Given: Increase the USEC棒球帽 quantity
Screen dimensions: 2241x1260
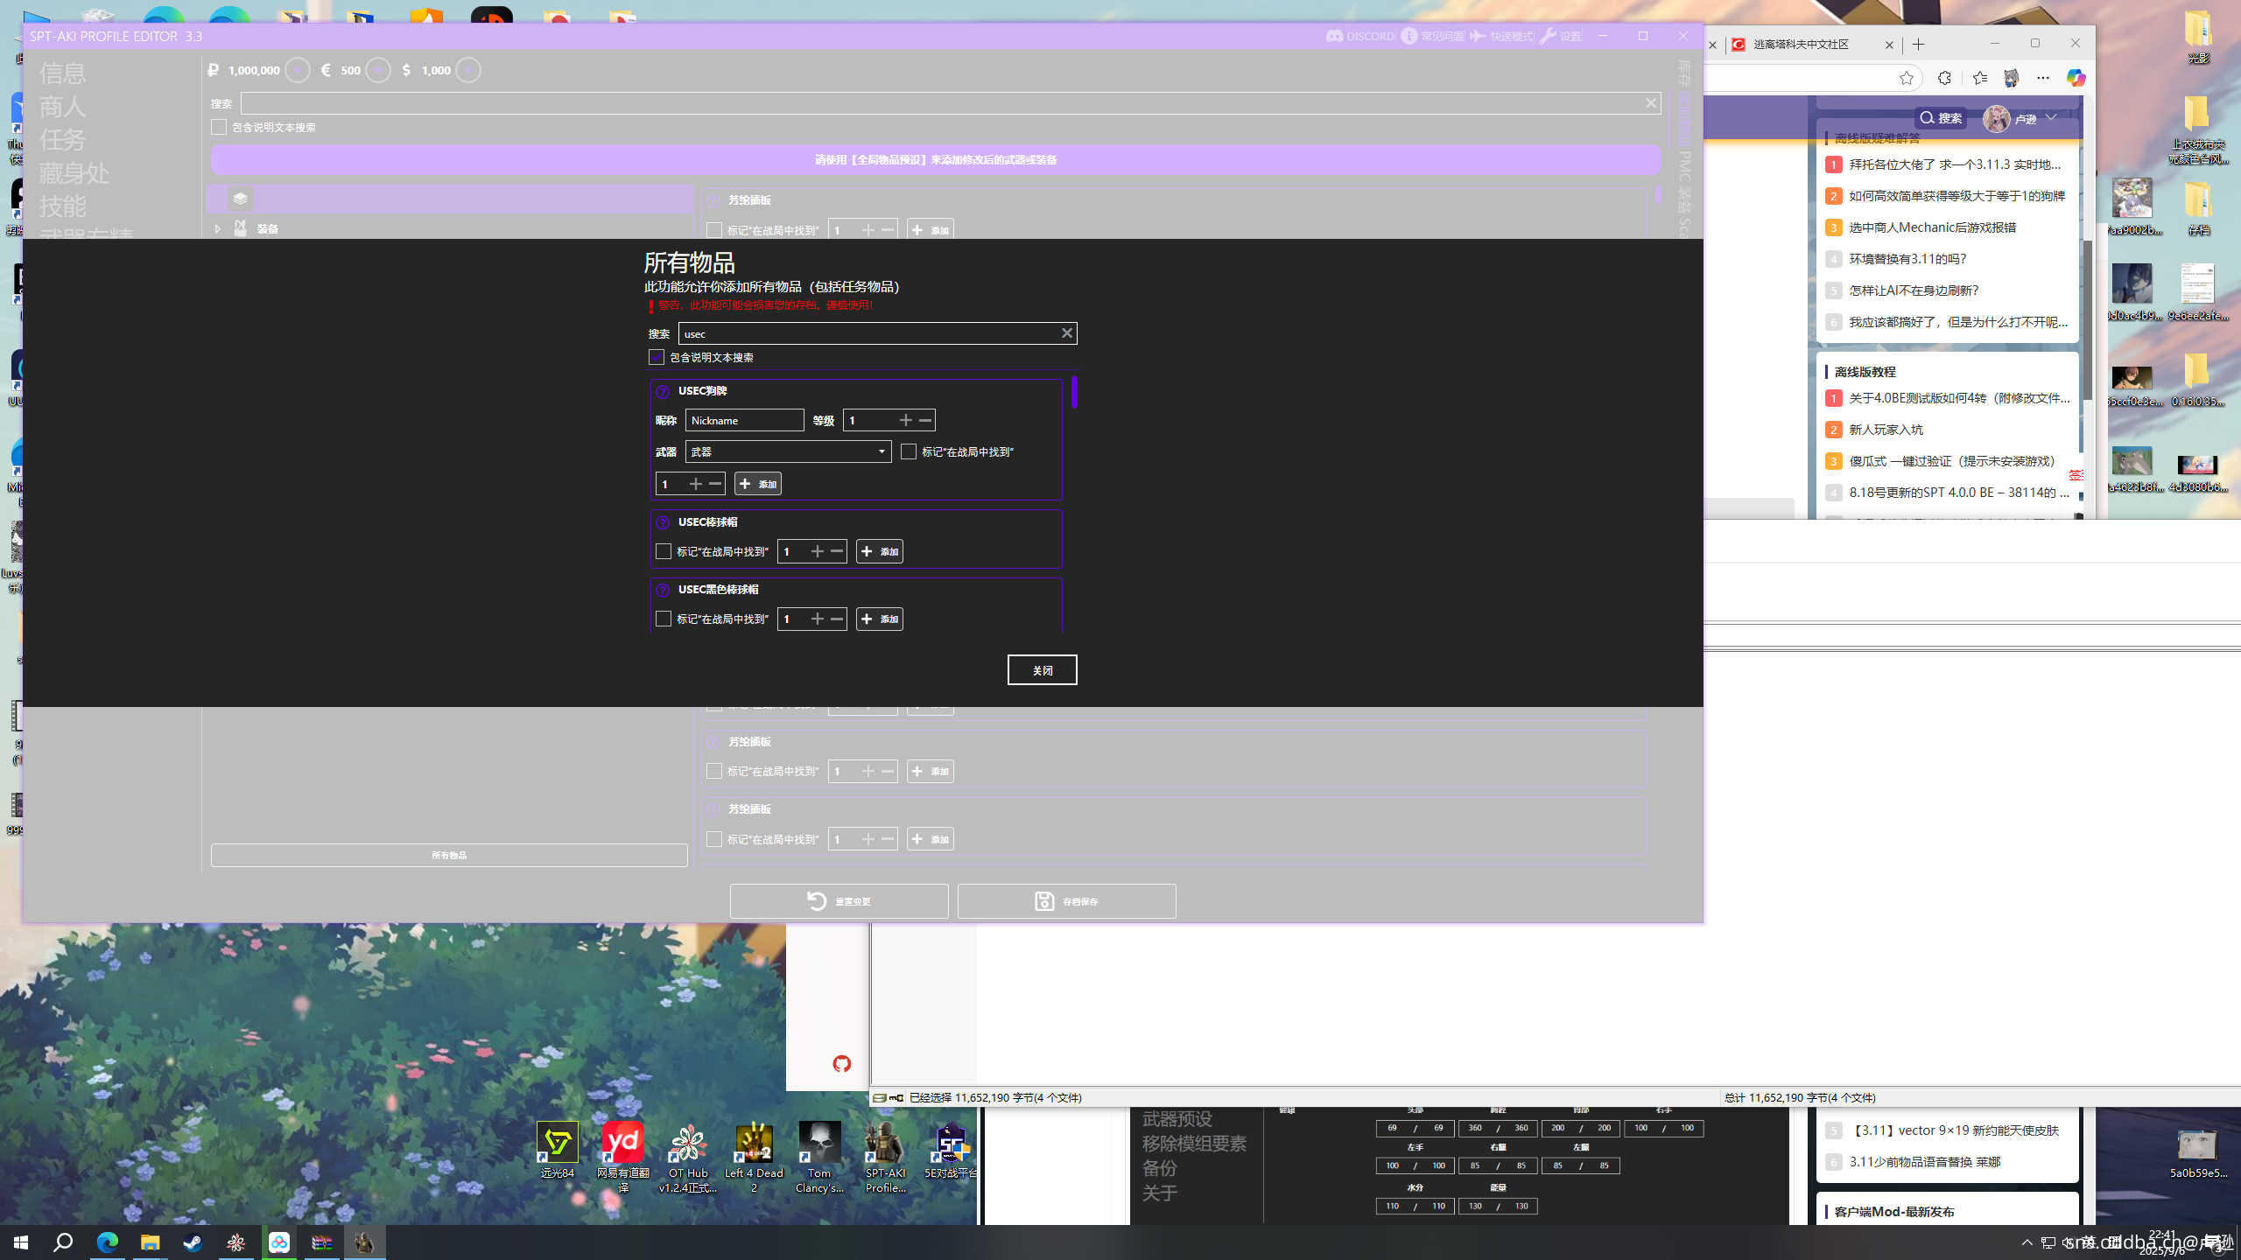Looking at the screenshot, I should pos(817,551).
